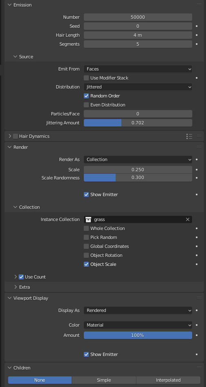The width and height of the screenshot is (206, 387).
Task: Expand the Extra subpanel
Action: click(x=15, y=287)
